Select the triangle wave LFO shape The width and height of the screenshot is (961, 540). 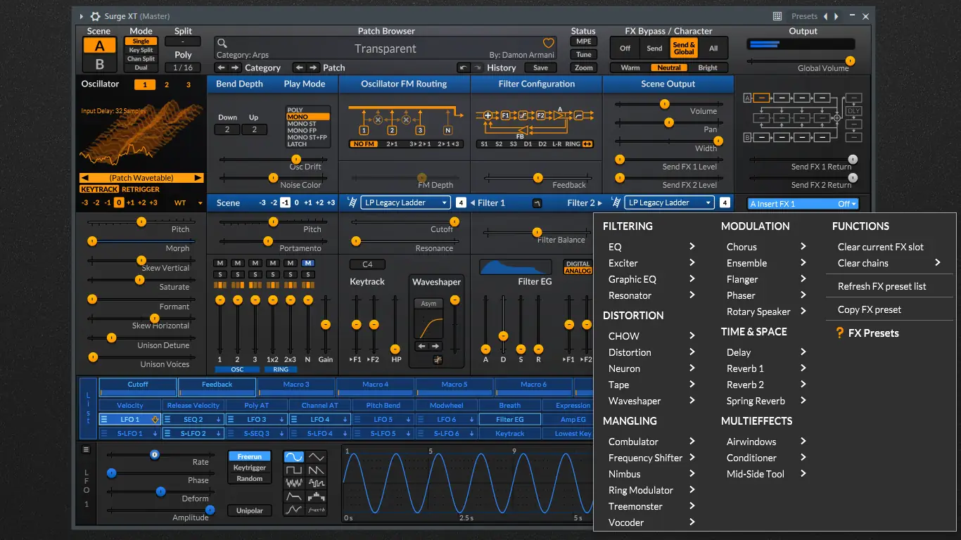point(317,457)
